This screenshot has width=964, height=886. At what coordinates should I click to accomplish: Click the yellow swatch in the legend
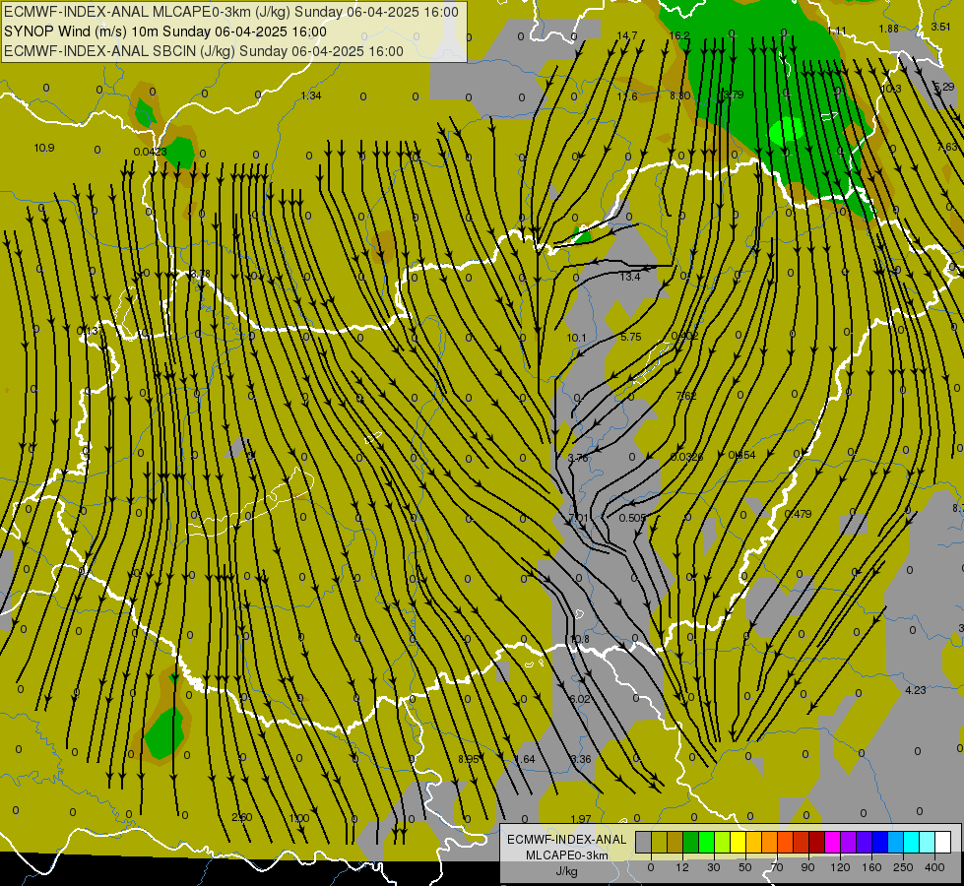click(x=739, y=842)
